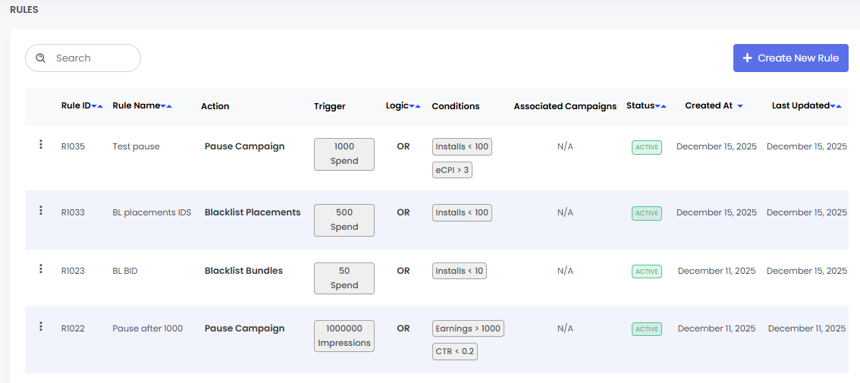Select the eCPI > 3 condition tag
The width and height of the screenshot is (860, 383).
point(452,170)
